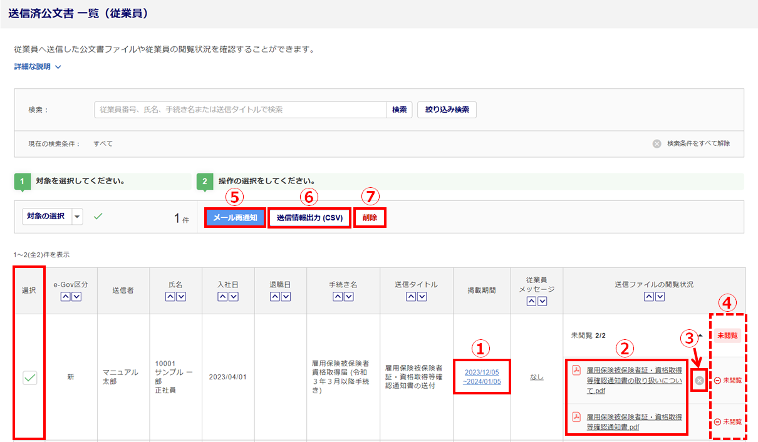
Task: Sort e-Gov区分 column descending
Action: coord(76,297)
